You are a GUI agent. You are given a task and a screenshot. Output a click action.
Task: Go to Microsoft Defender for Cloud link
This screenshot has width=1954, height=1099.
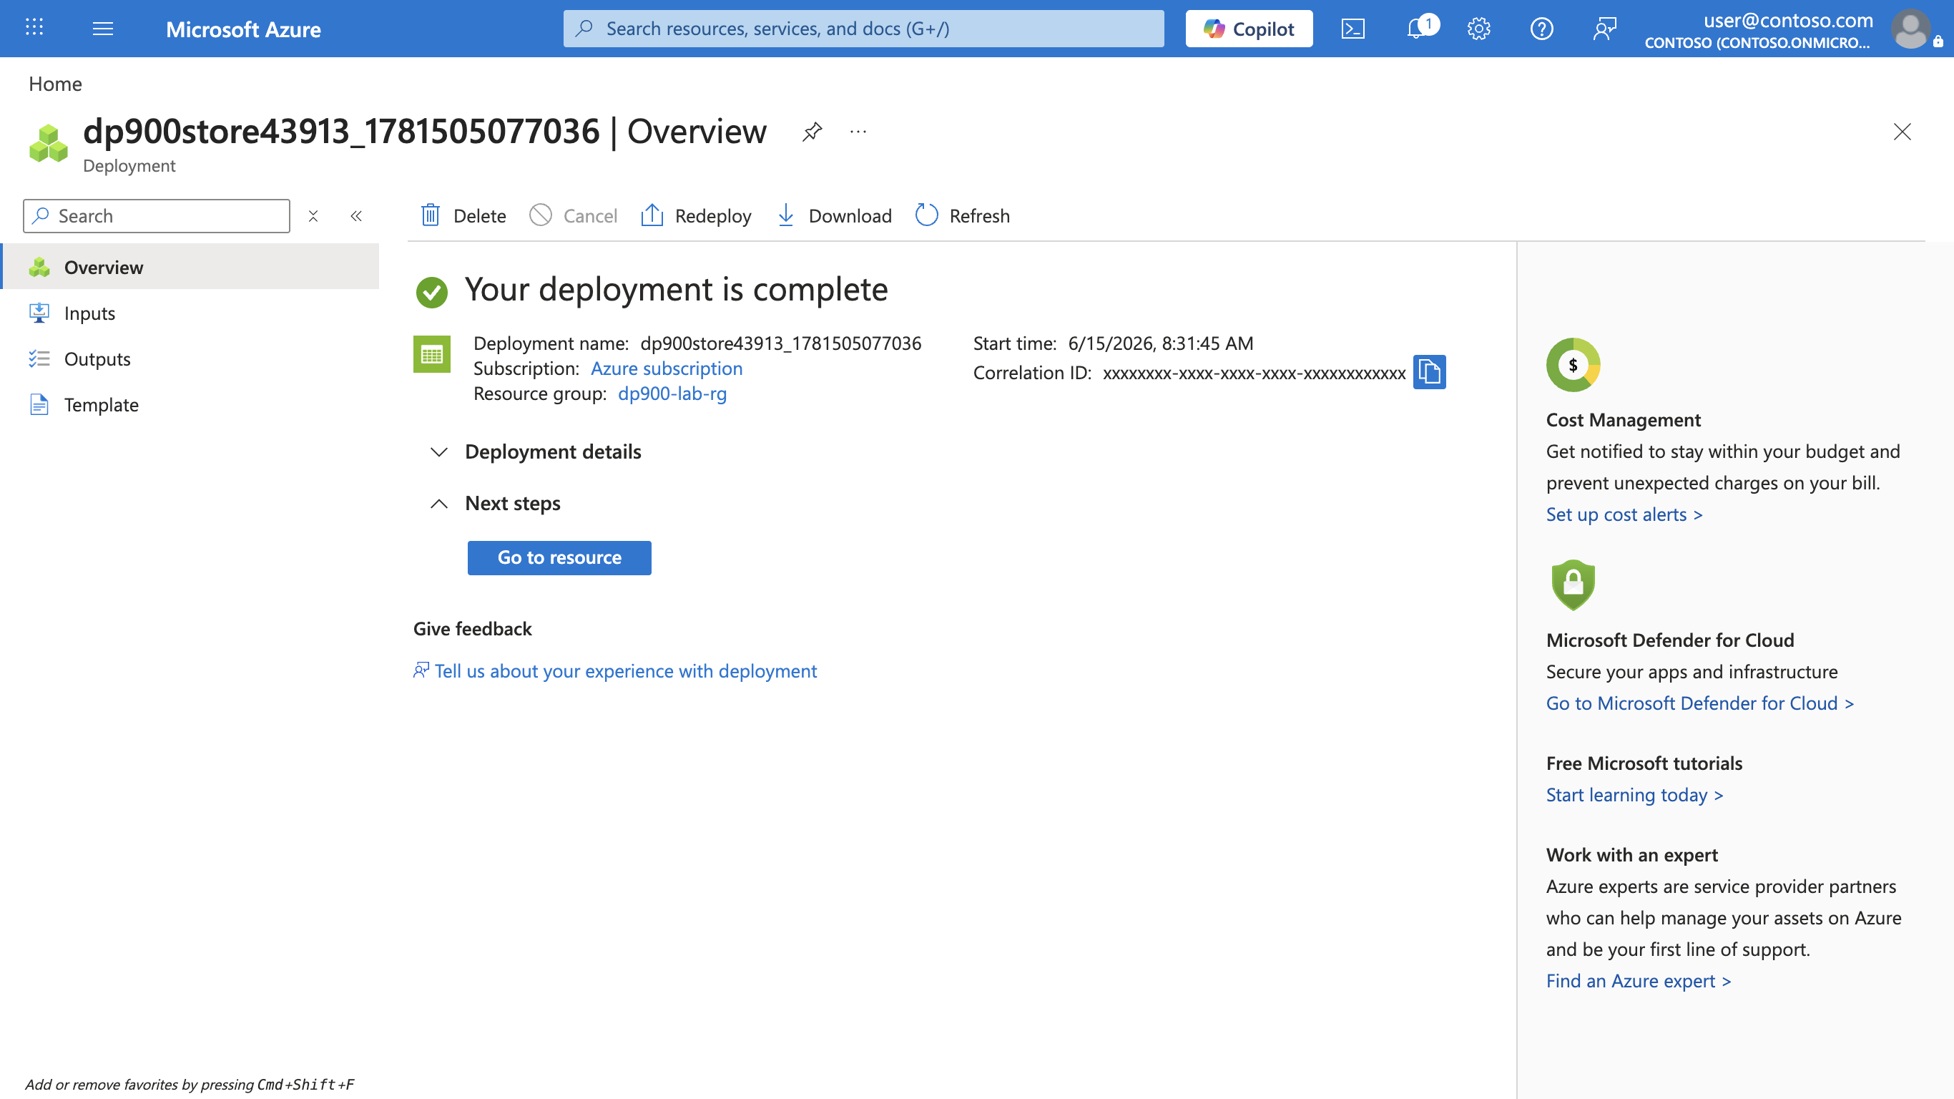pos(1700,703)
